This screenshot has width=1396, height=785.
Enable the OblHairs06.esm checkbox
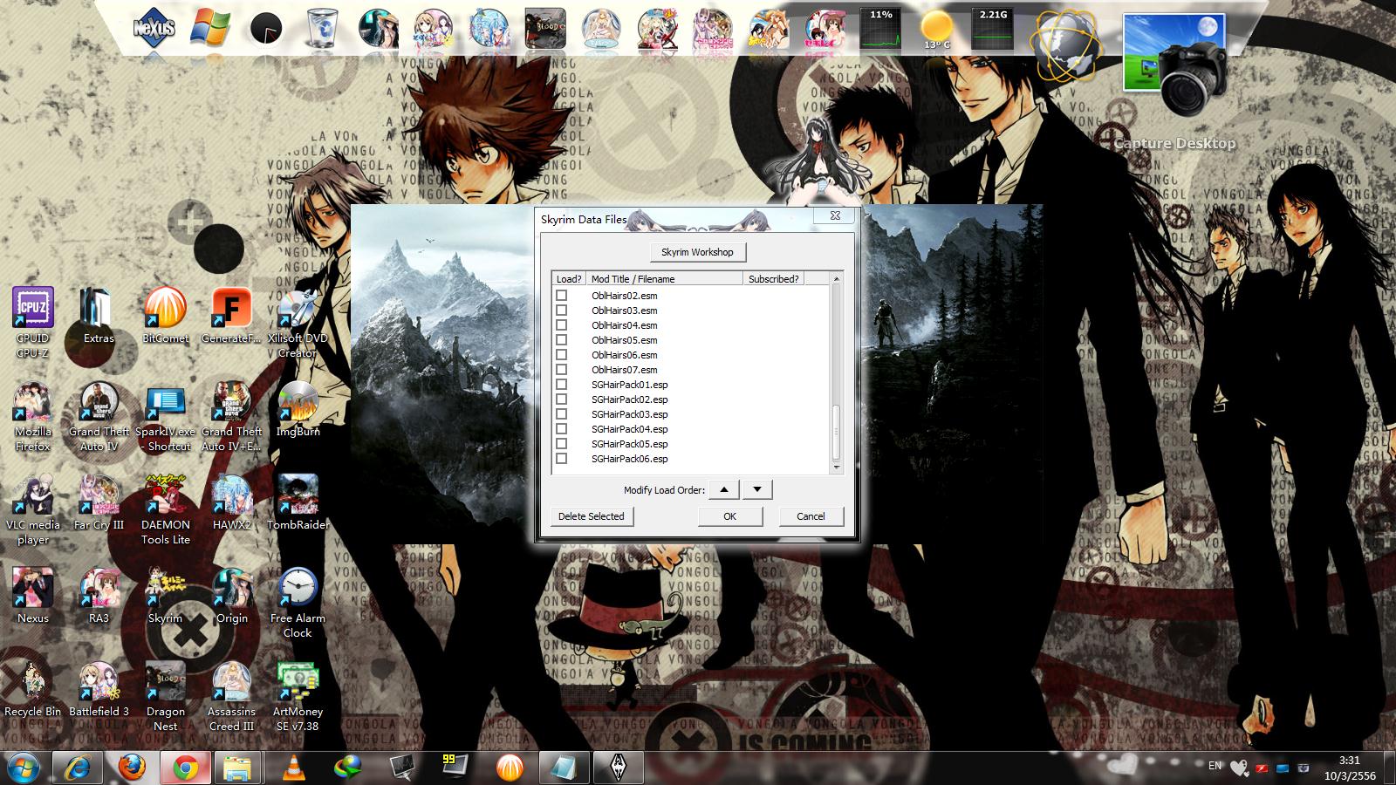[561, 355]
